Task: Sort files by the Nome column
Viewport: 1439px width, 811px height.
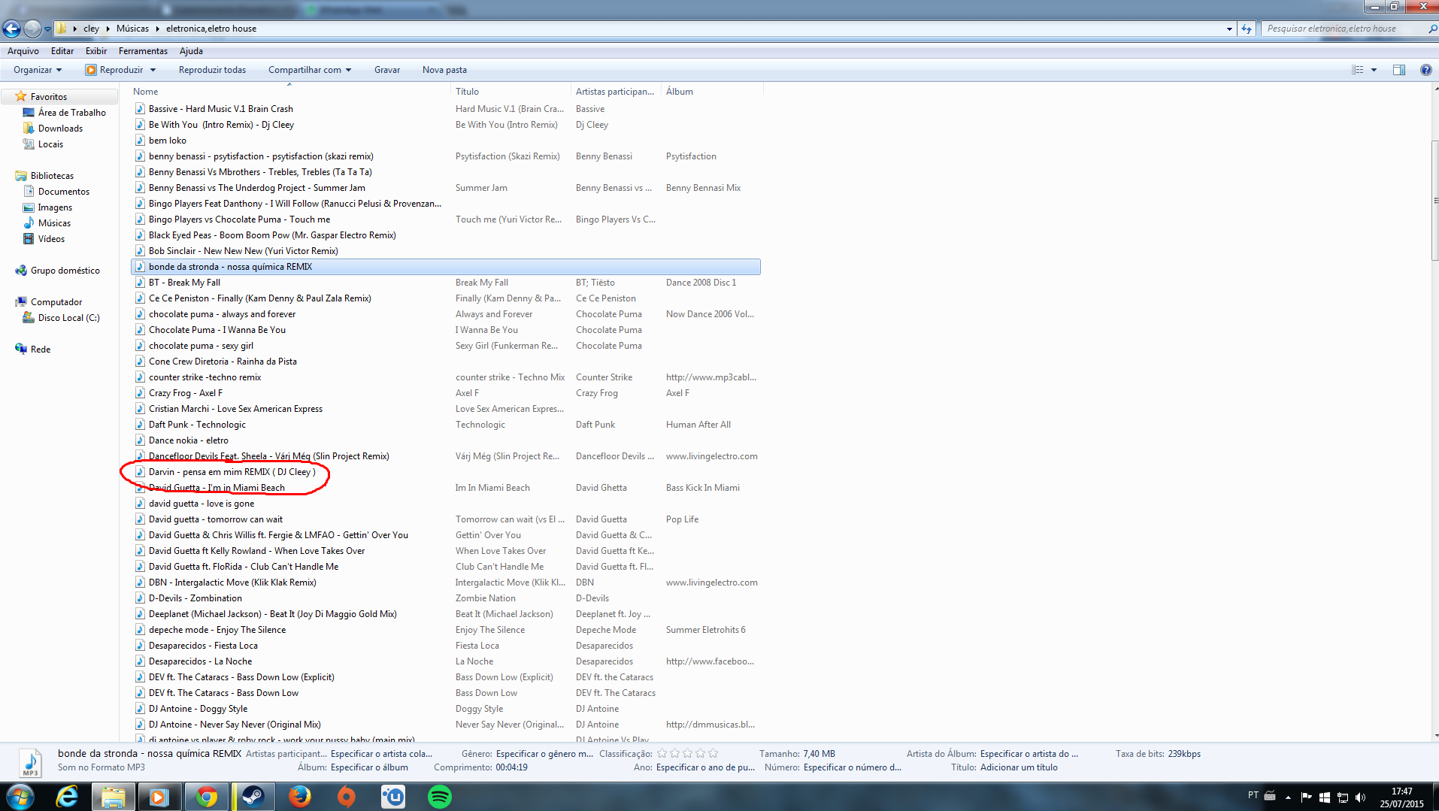Action: tap(290, 92)
